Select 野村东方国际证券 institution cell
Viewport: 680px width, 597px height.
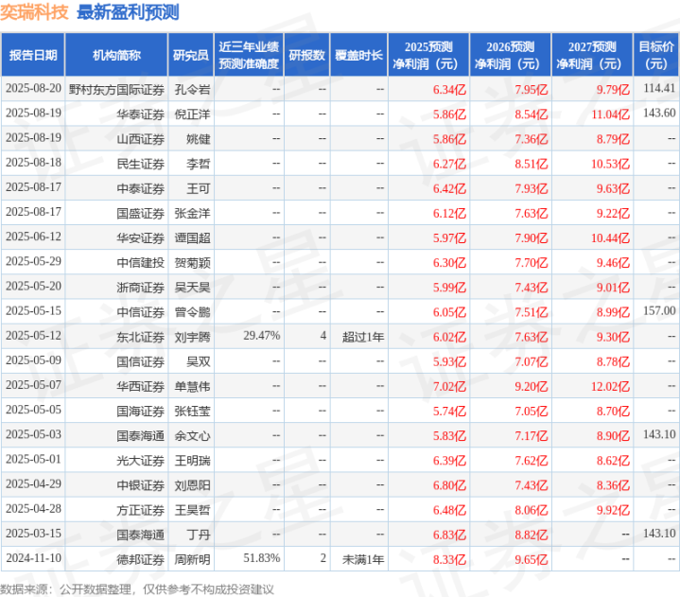coord(116,89)
